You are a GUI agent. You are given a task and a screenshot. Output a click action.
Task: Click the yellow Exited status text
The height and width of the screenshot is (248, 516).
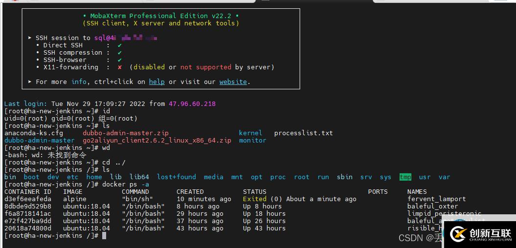point(254,199)
